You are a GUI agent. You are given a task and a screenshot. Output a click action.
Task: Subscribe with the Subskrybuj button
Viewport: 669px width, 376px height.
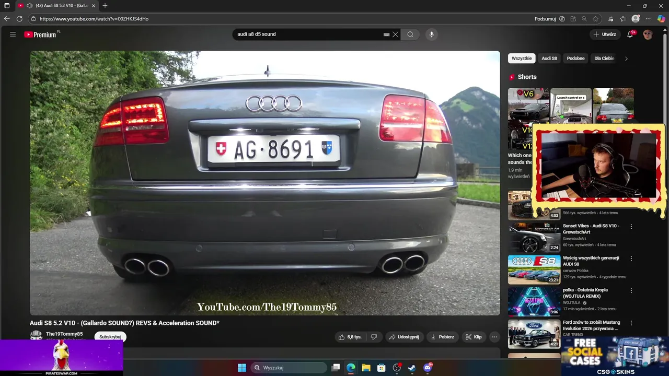[110, 337]
